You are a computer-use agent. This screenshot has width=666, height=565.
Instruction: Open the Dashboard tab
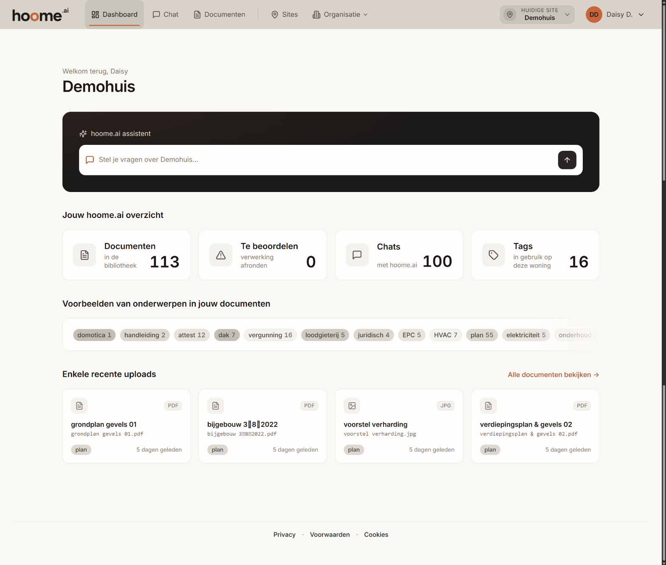(x=114, y=14)
